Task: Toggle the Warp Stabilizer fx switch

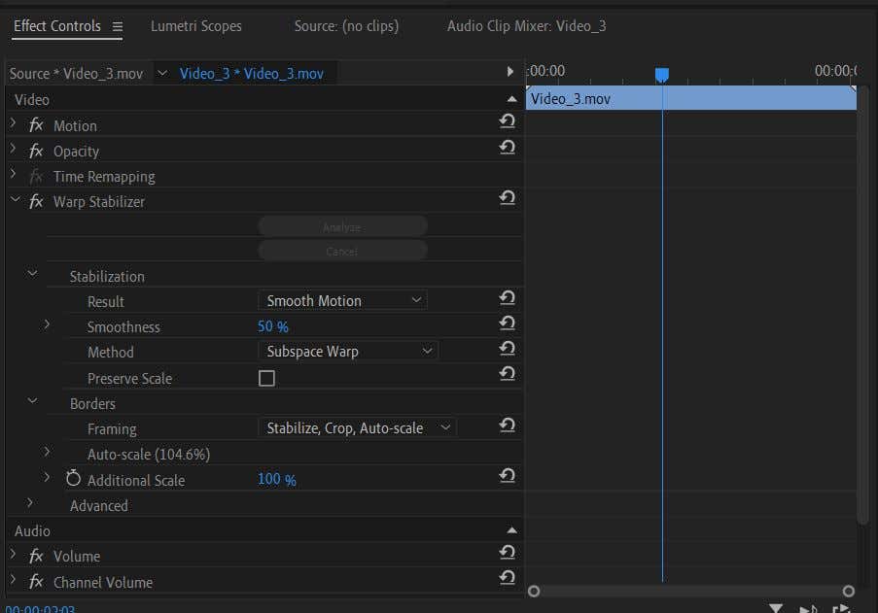Action: click(36, 201)
